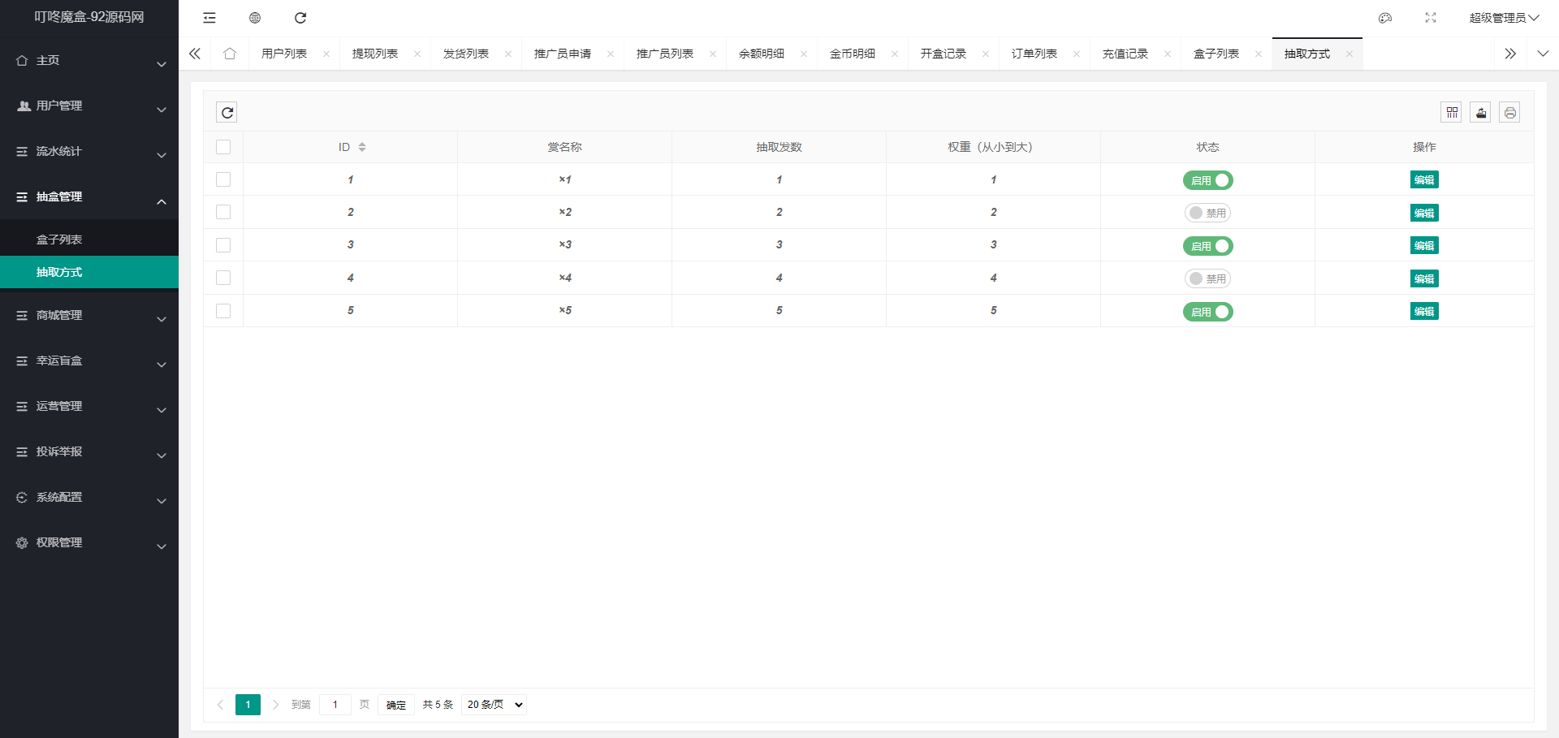Refresh the table with toolbar reload button
This screenshot has width=1559, height=738.
pyautogui.click(x=227, y=112)
